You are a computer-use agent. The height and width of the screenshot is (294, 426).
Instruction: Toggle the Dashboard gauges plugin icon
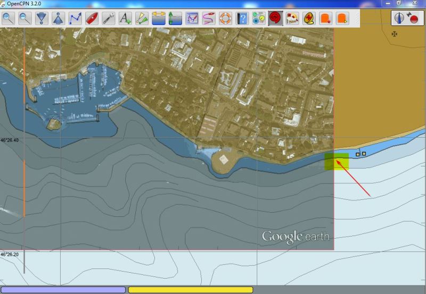point(259,19)
